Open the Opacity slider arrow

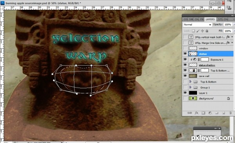pos(234,24)
